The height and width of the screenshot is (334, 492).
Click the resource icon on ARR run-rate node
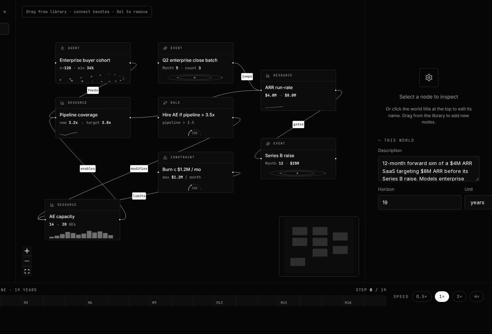coord(268,76)
